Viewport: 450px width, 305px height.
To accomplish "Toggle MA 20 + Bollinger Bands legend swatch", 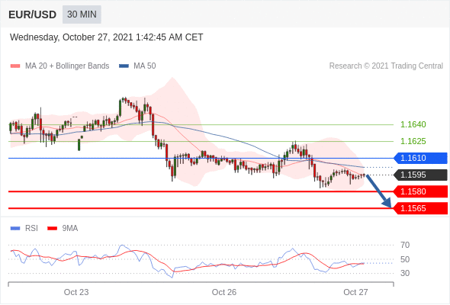I will (15, 66).
